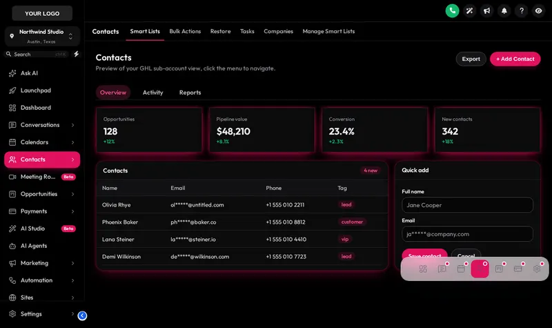Click the calendar icon in floating dock

[x=461, y=269]
